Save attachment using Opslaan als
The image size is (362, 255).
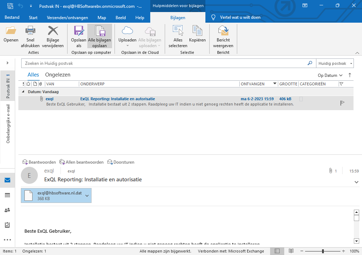(78, 36)
